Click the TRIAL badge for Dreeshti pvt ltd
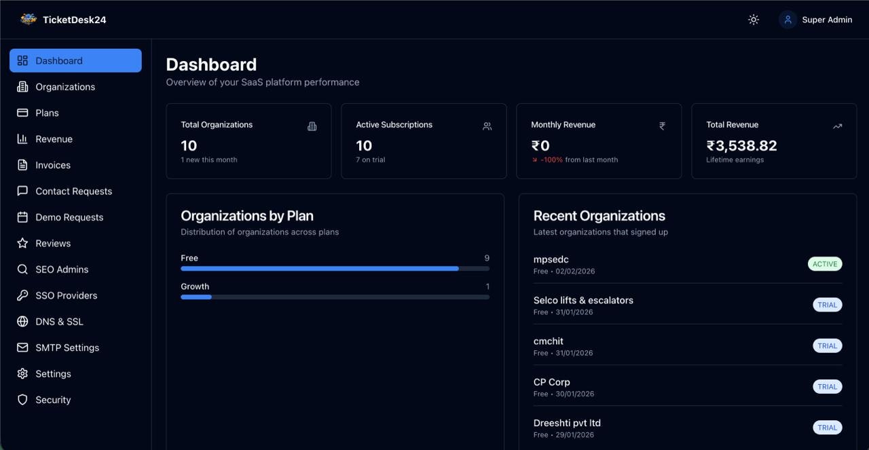 [x=828, y=428]
